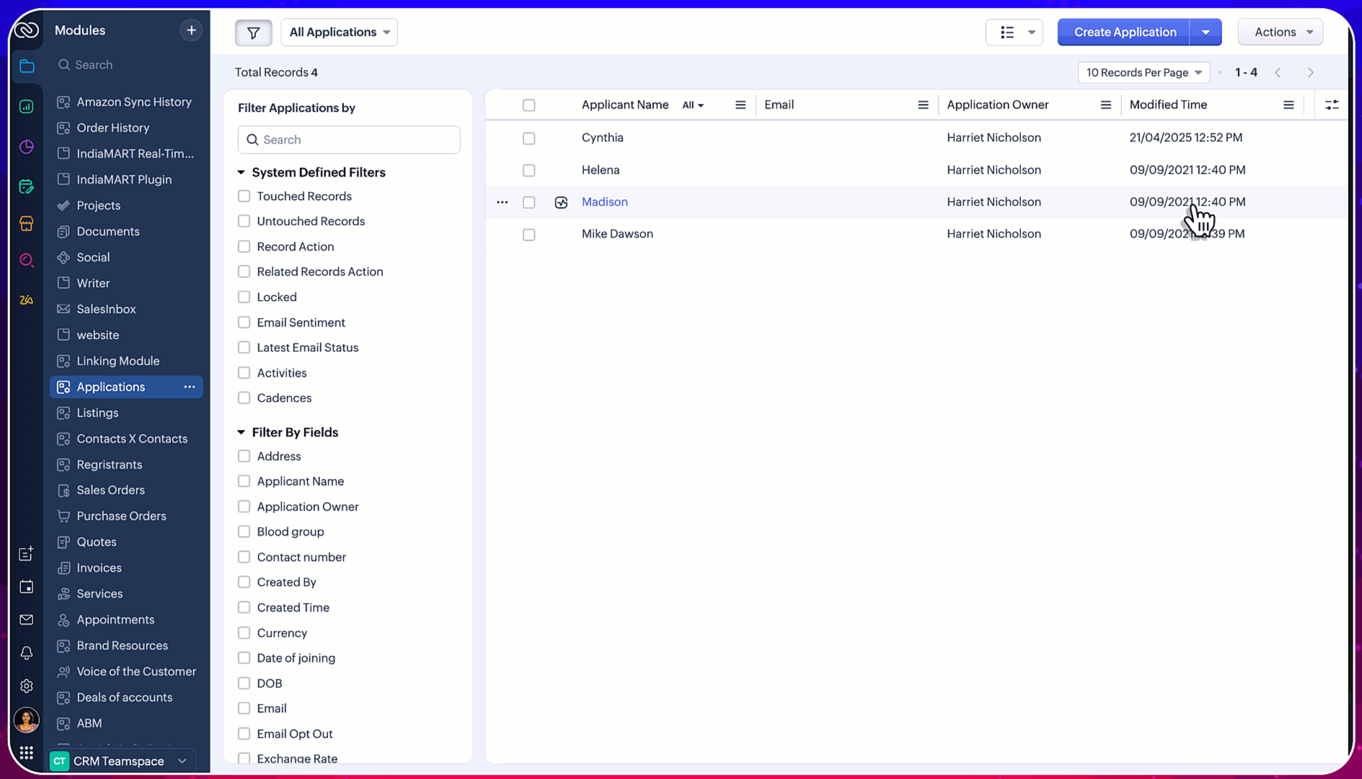Open the record named Madison
Viewport: 1362px width, 779px height.
click(x=604, y=202)
